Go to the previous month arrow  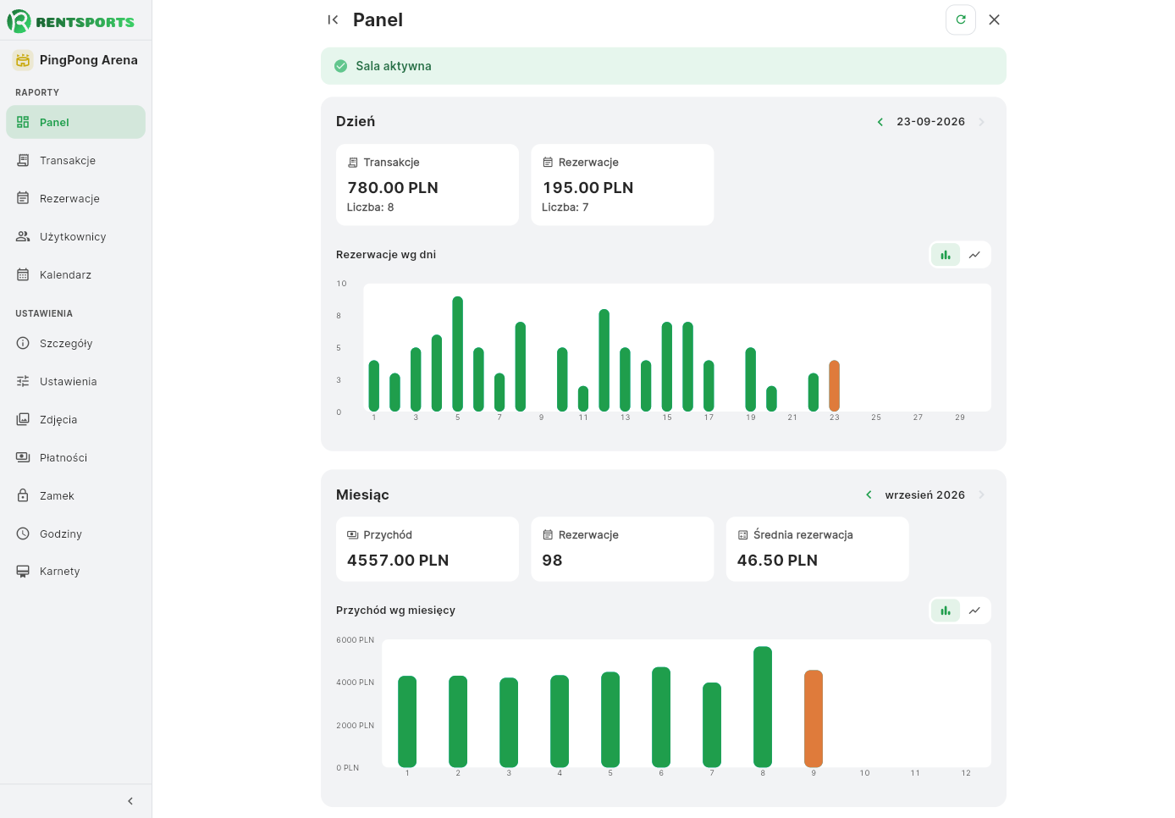pyautogui.click(x=869, y=495)
